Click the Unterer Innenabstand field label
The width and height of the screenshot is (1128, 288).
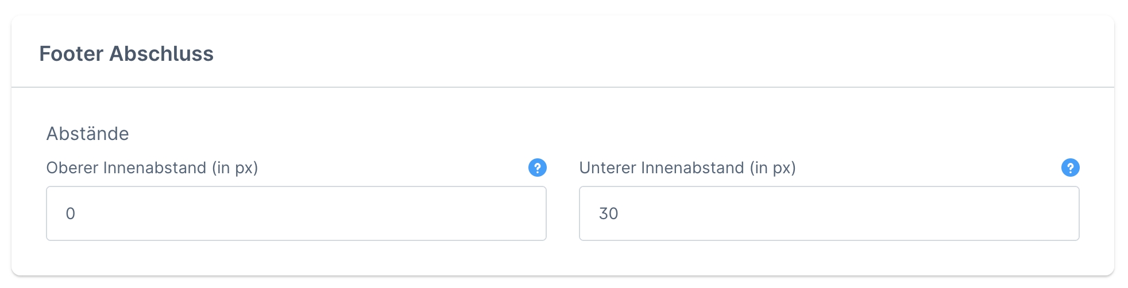point(687,168)
